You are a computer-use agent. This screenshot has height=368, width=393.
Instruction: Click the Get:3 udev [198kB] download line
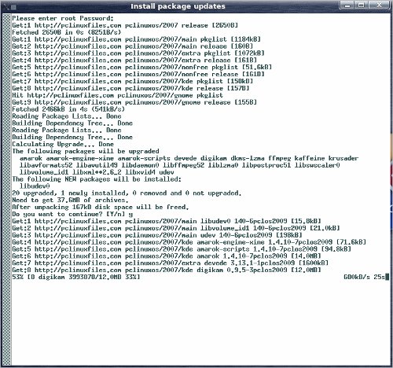point(157,235)
